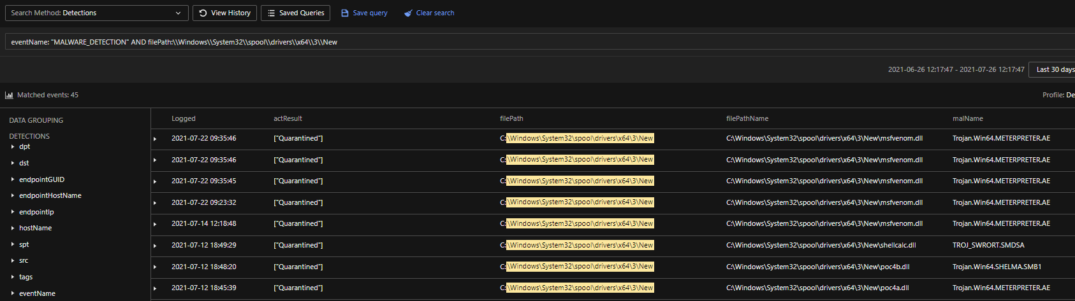Open the Search Method Detections dropdown
The width and height of the screenshot is (1075, 301).
(96, 13)
